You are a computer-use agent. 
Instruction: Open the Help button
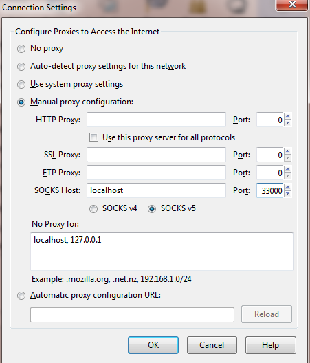click(271, 345)
